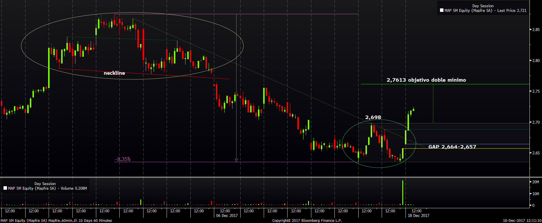The height and width of the screenshot is (223, 542).
Task: Click the 2.80 price axis label
Action: coord(536,61)
